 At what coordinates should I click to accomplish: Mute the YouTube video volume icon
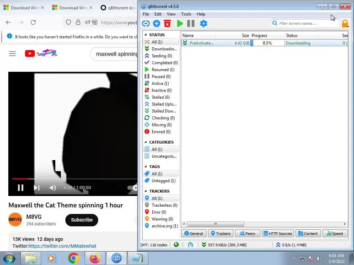(x=53, y=188)
